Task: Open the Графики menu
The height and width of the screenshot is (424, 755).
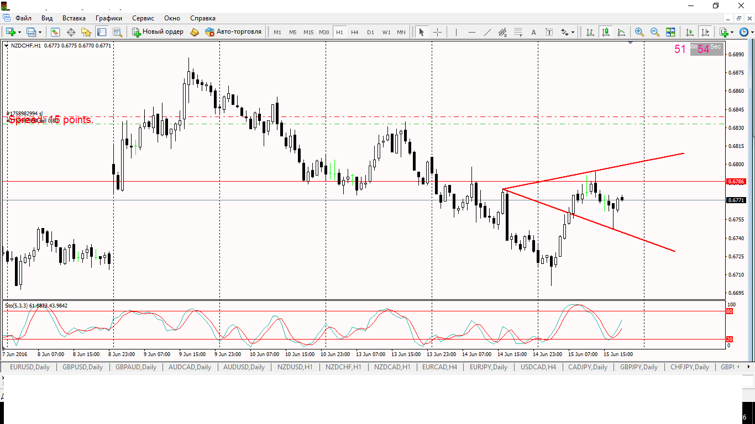Action: pyautogui.click(x=108, y=18)
